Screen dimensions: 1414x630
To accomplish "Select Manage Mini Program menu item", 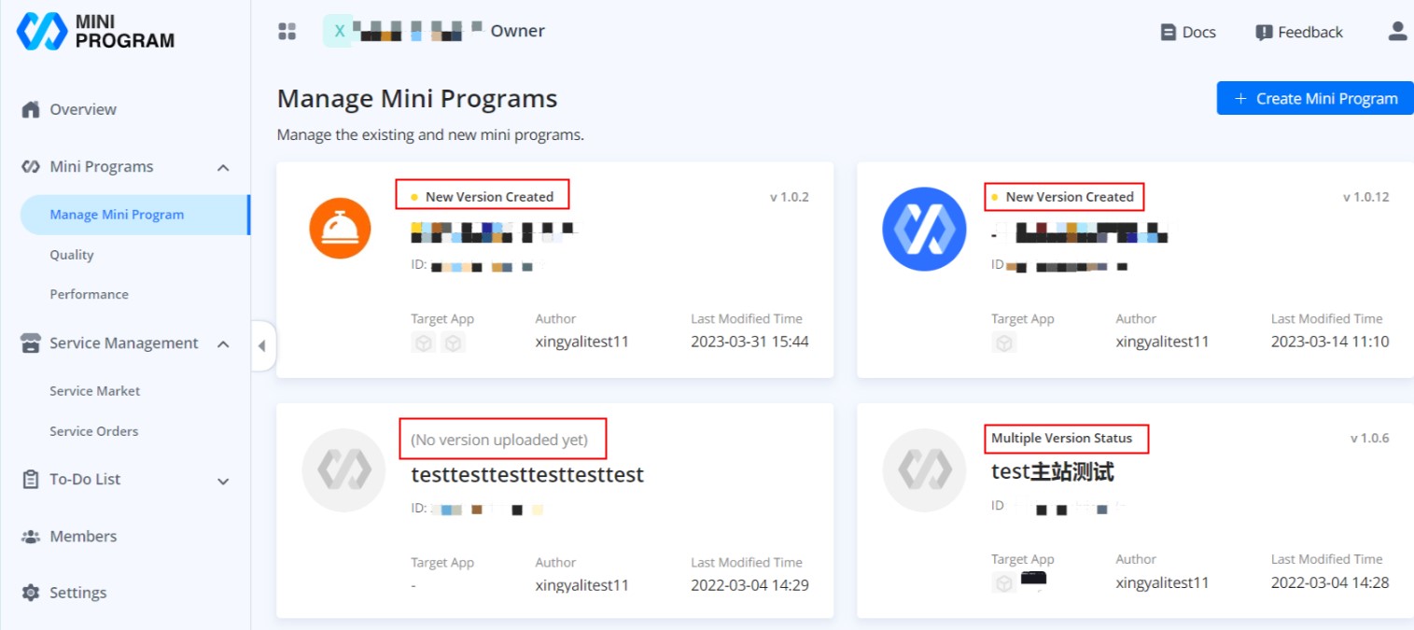I will pos(117,215).
